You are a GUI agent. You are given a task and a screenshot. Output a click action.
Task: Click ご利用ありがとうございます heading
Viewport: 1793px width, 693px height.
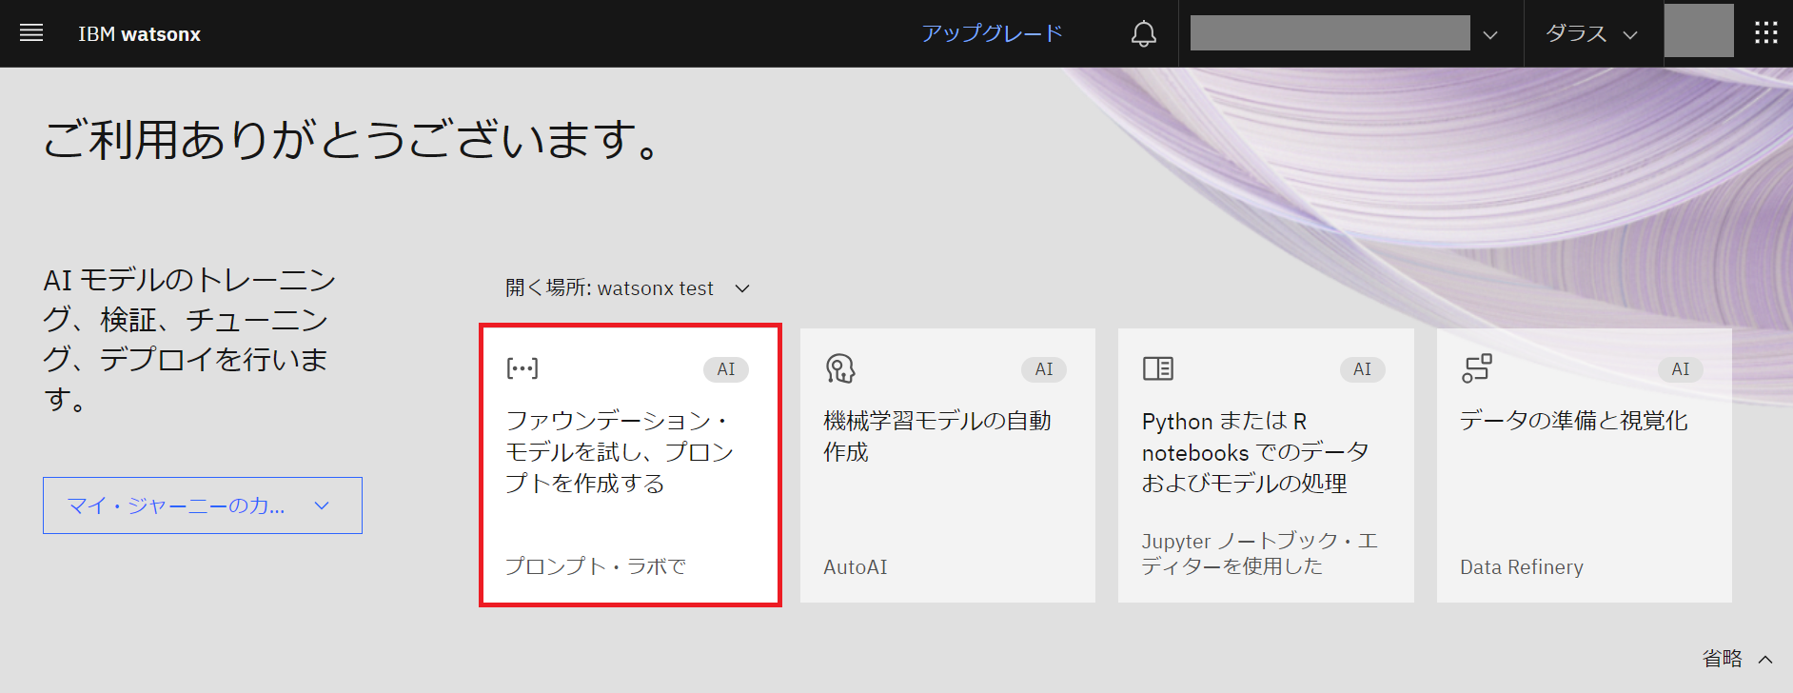(x=351, y=140)
